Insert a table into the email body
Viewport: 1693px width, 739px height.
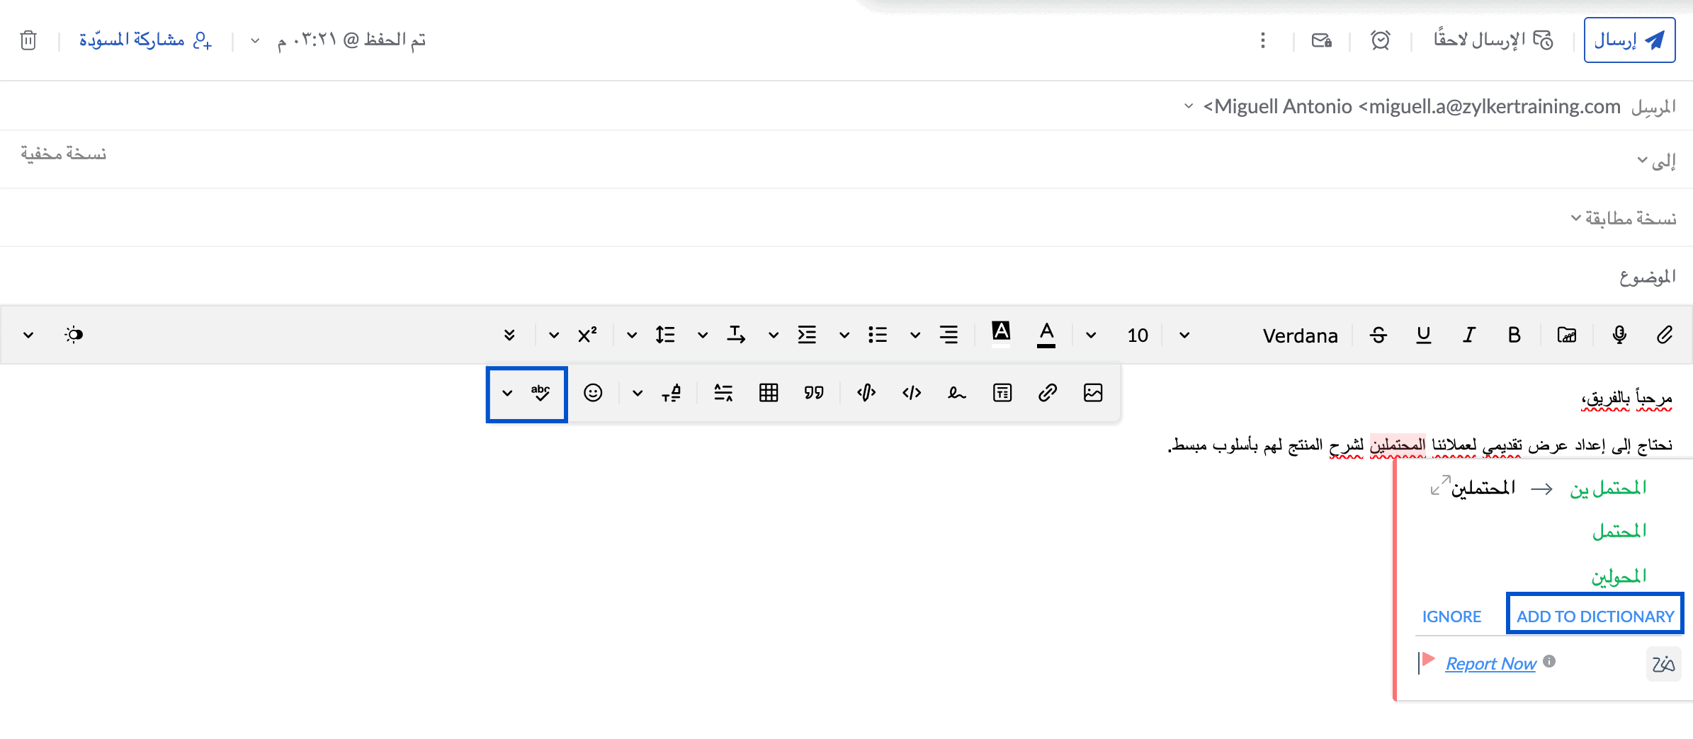[769, 392]
